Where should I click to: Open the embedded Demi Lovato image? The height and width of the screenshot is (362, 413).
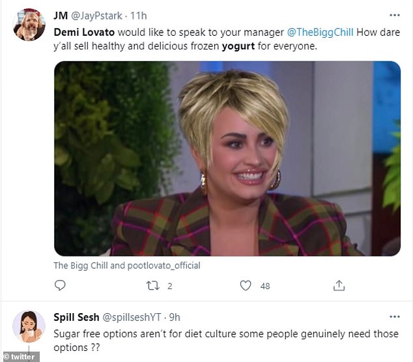click(x=227, y=158)
